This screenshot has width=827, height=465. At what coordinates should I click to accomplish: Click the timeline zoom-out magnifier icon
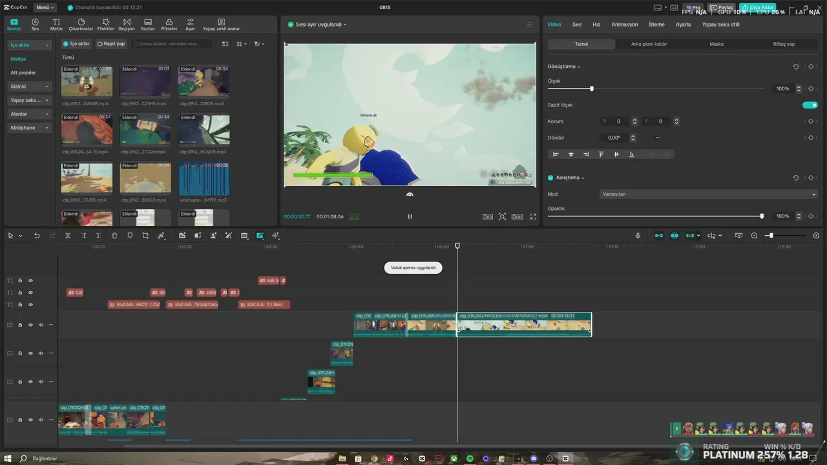754,236
